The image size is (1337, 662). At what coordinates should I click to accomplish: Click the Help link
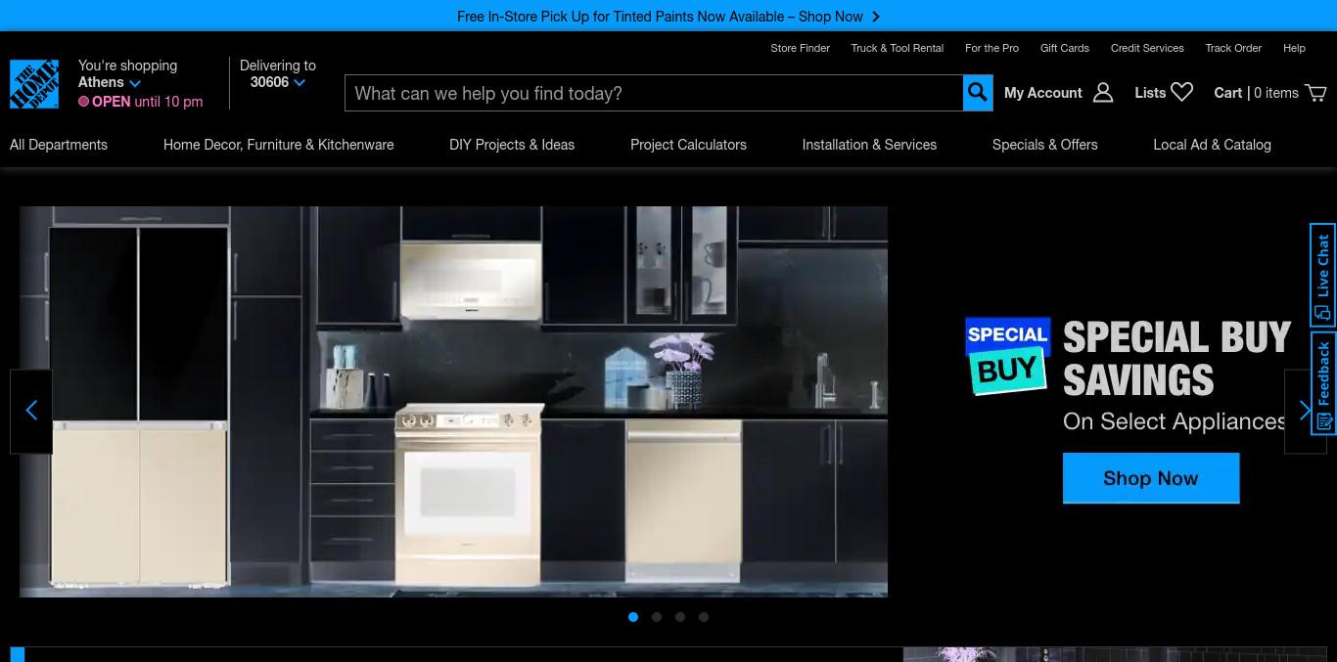click(x=1294, y=48)
